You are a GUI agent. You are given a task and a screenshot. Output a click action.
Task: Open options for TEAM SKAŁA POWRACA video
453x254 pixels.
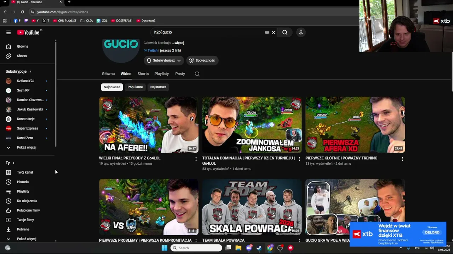[x=299, y=241]
